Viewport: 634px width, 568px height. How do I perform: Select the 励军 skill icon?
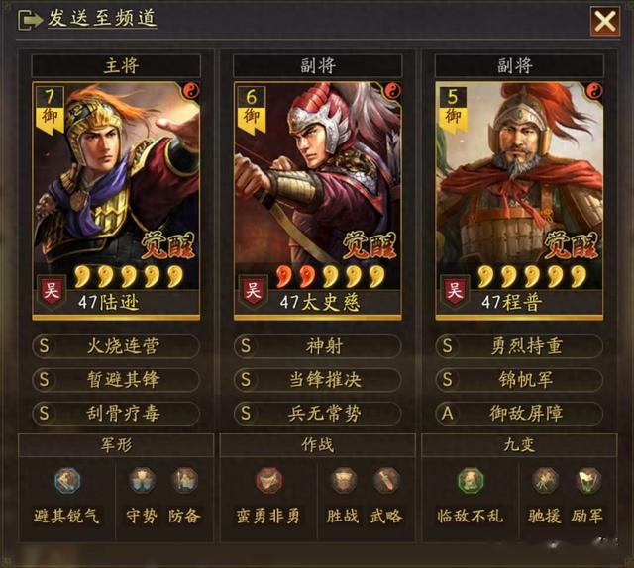click(587, 481)
